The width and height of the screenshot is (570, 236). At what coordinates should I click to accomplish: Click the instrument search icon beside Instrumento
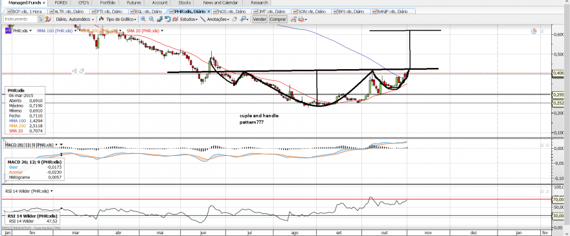(41, 19)
